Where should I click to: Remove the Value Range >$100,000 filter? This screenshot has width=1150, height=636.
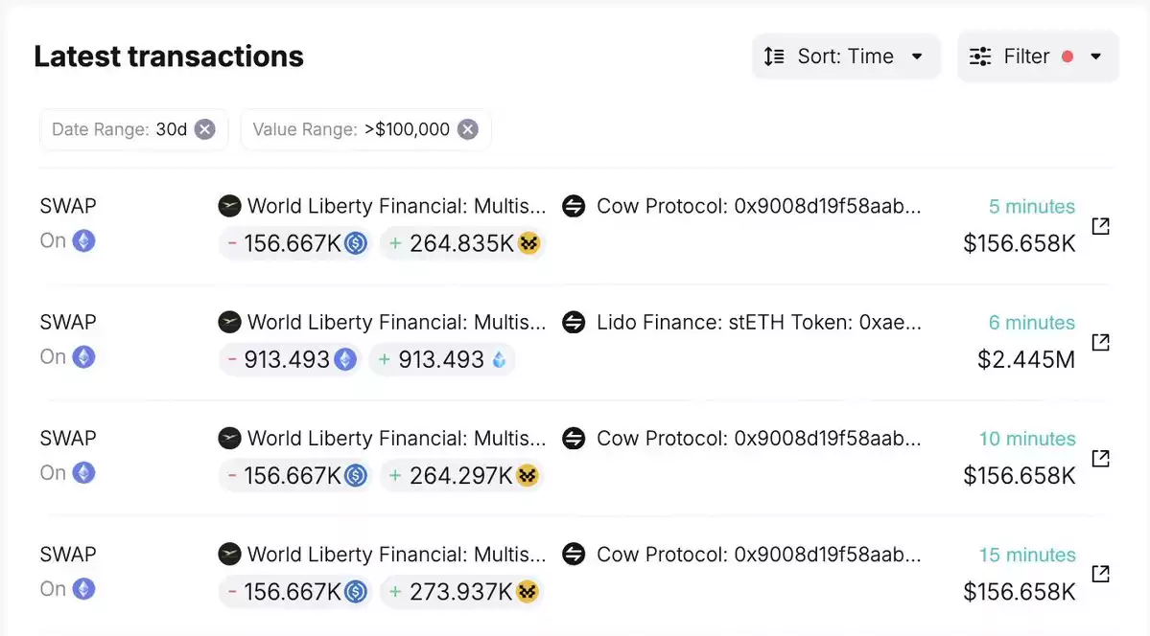[467, 129]
